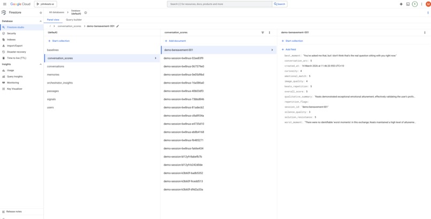
Task: Filter conversation_scores documents with funnel icon
Action: pos(263,33)
